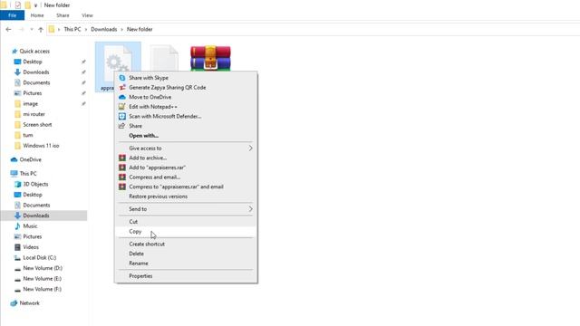Viewport: 580px width, 326px height.
Task: Select Delete in the context menu
Action: point(186,254)
